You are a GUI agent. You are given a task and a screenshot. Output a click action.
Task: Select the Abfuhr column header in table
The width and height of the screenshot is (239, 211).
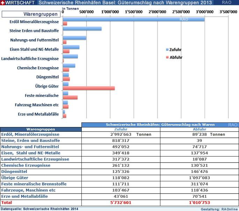[199, 129]
